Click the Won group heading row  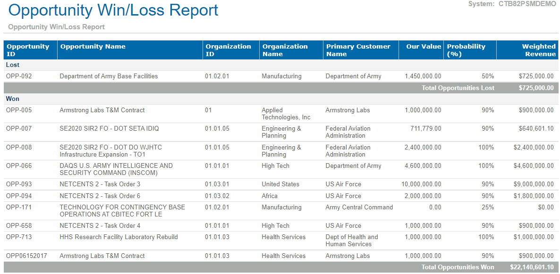click(x=13, y=99)
